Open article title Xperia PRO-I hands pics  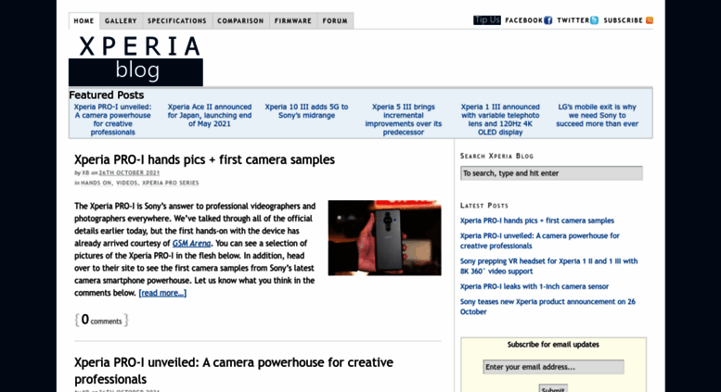(x=205, y=159)
